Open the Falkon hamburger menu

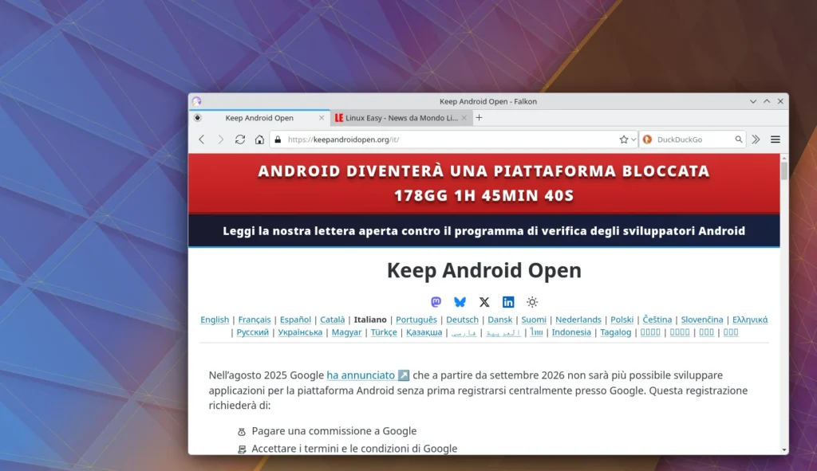pyautogui.click(x=775, y=139)
